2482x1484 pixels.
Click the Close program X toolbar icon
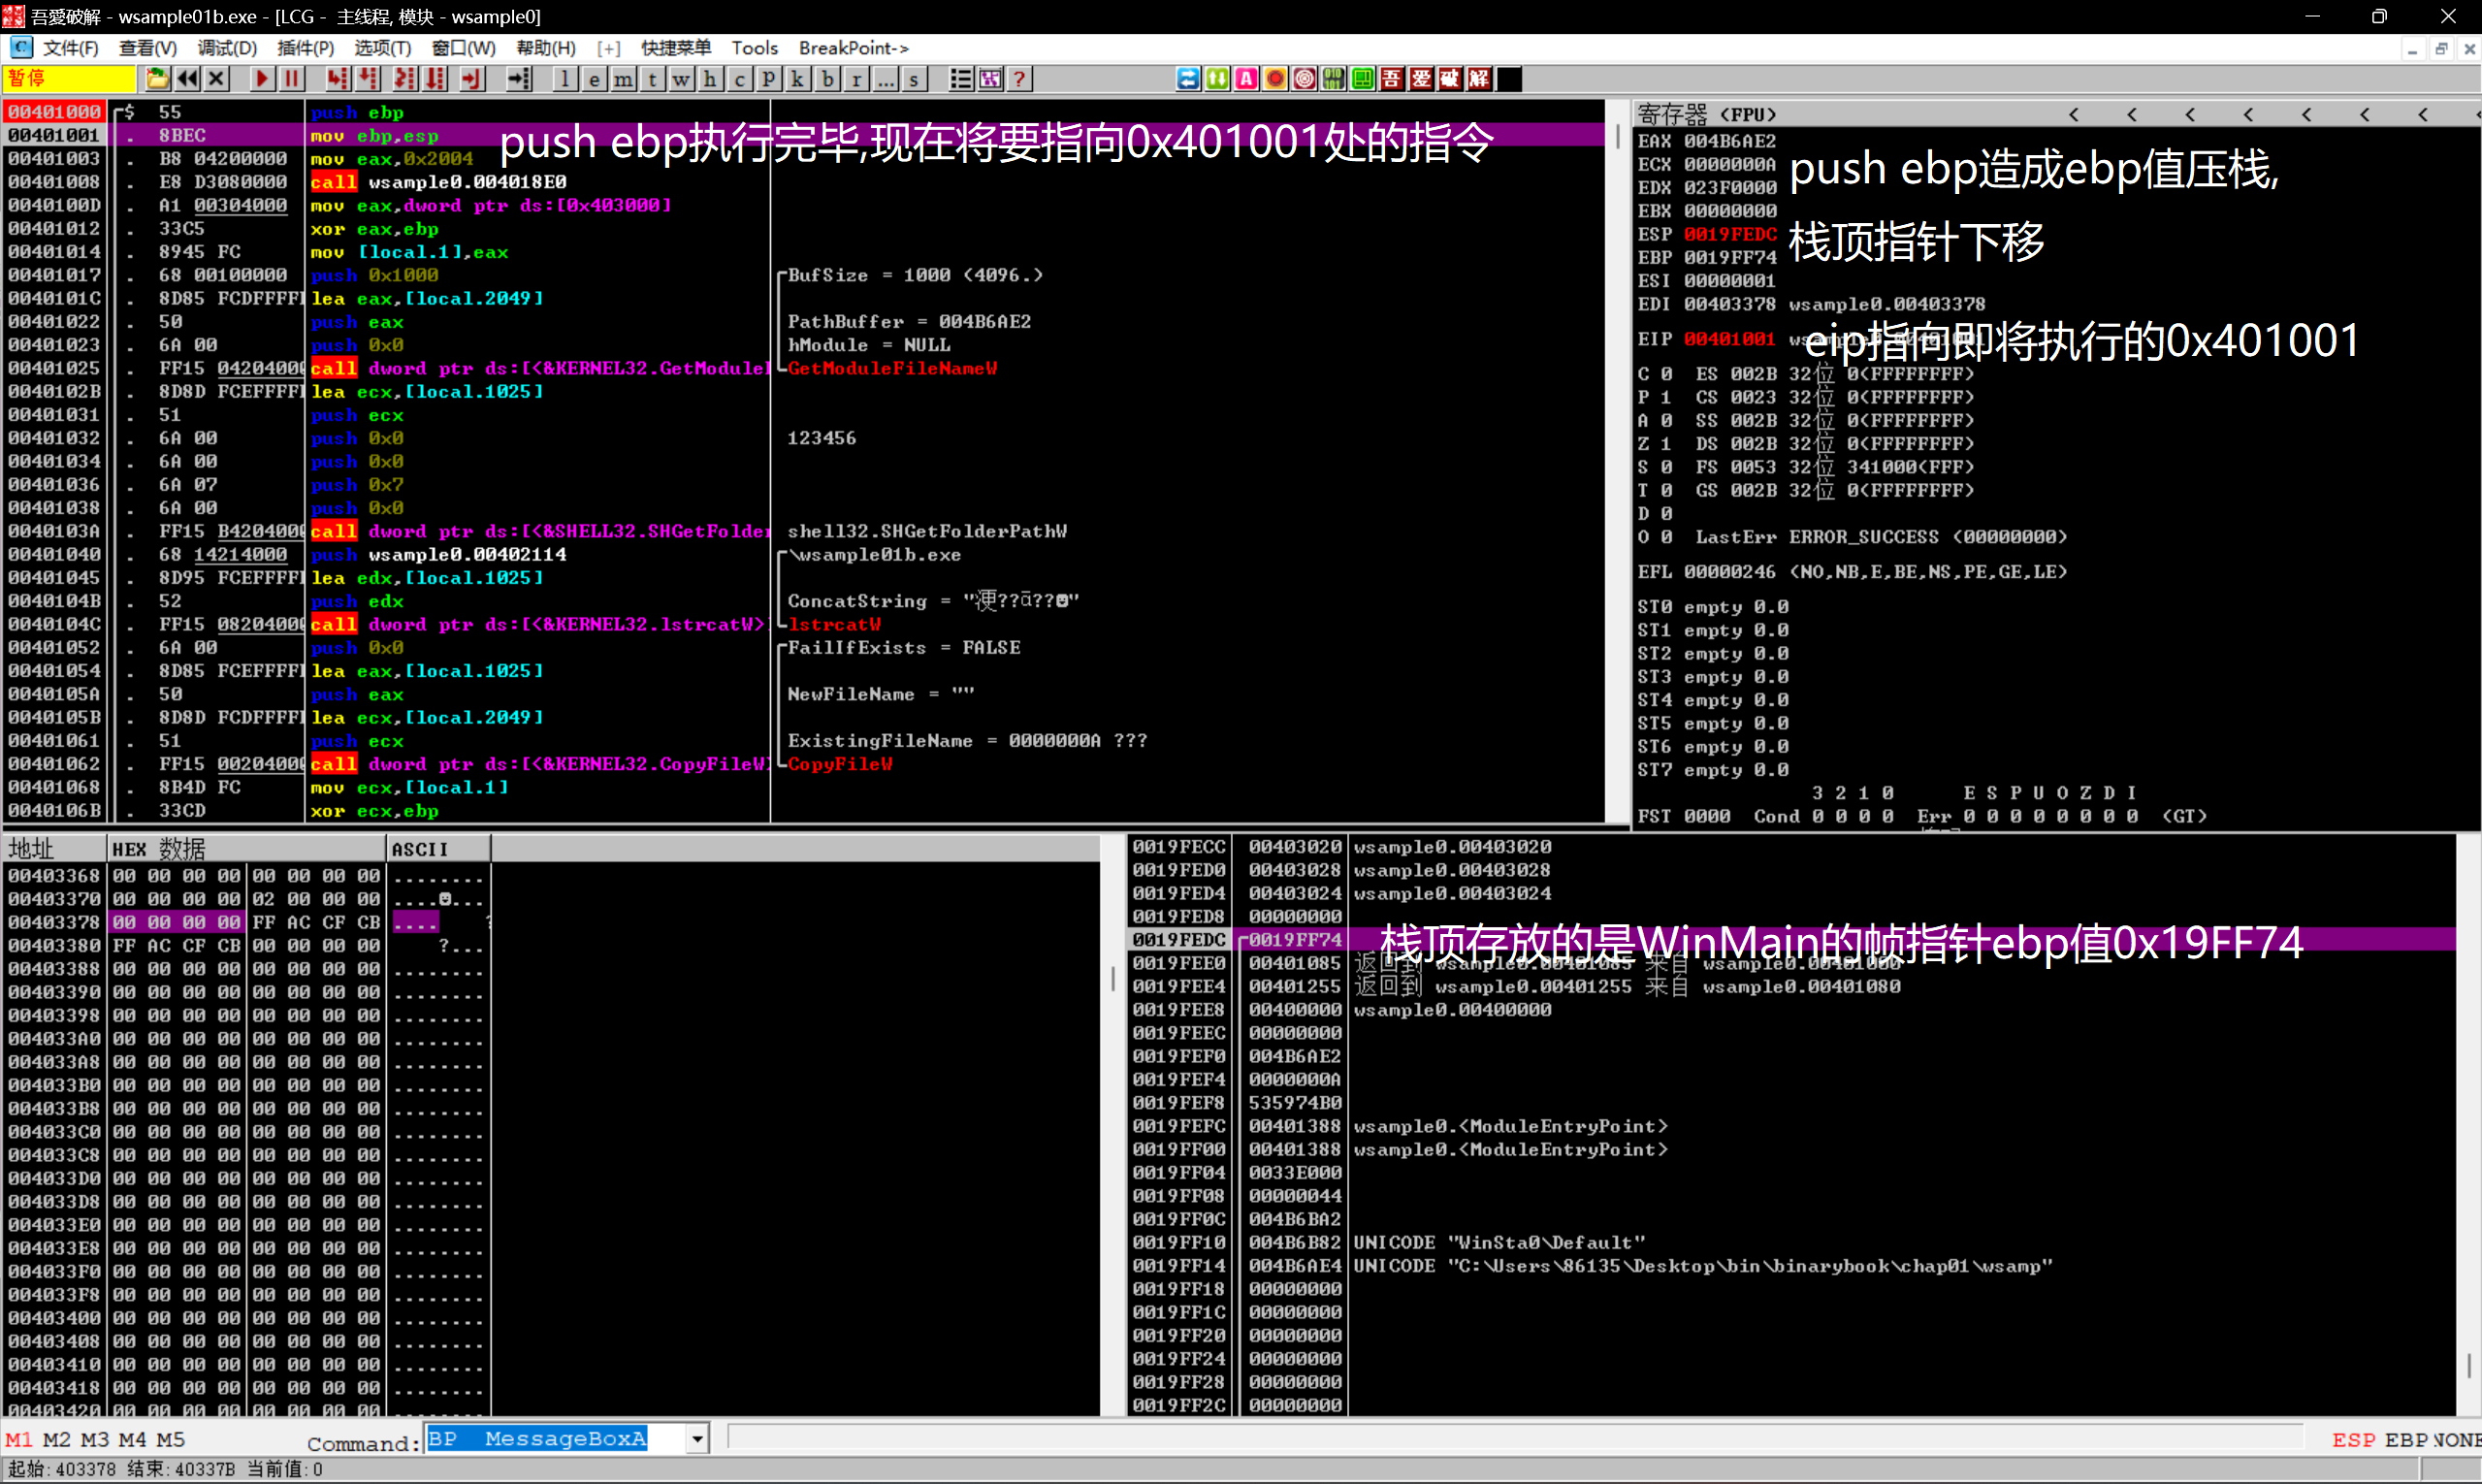(x=217, y=79)
